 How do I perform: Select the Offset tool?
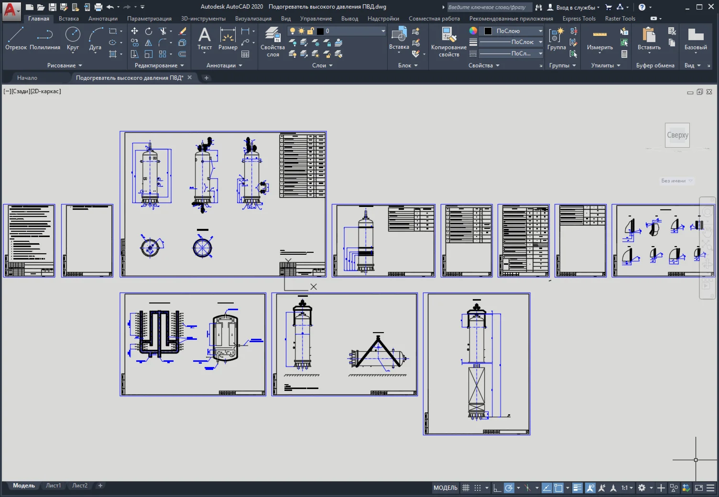[182, 54]
